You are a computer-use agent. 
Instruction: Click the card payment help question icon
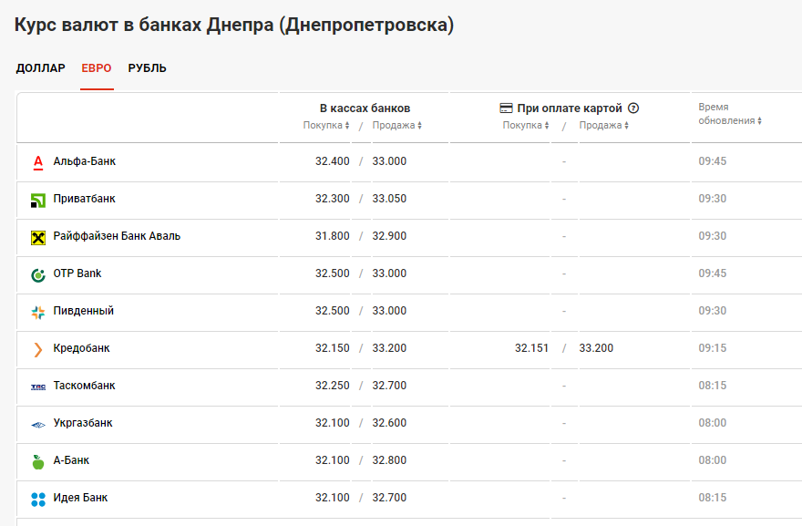tap(633, 108)
